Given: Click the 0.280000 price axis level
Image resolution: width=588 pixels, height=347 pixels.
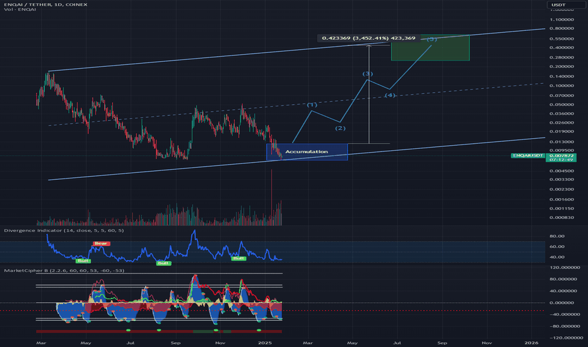Looking at the screenshot, I should click(x=562, y=57).
